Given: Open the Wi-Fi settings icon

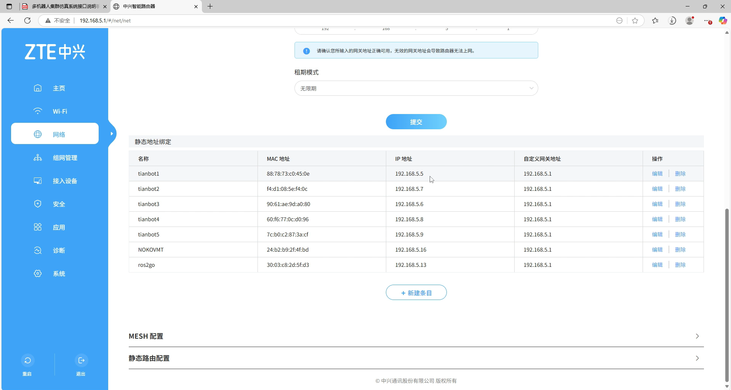Looking at the screenshot, I should click(x=38, y=111).
